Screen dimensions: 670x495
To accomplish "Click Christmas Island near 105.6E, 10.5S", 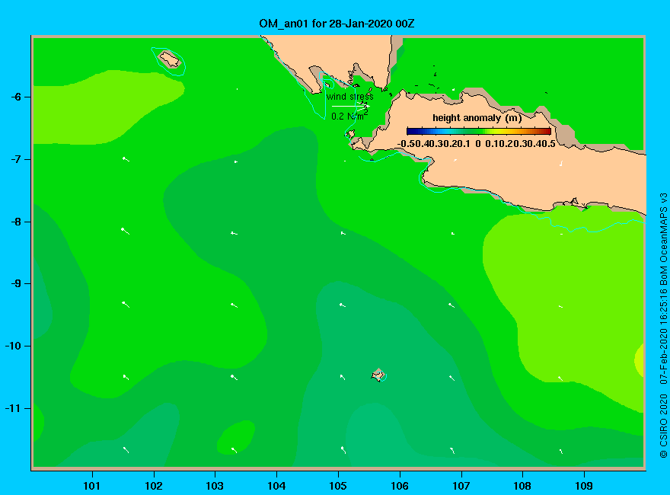I will pos(378,375).
